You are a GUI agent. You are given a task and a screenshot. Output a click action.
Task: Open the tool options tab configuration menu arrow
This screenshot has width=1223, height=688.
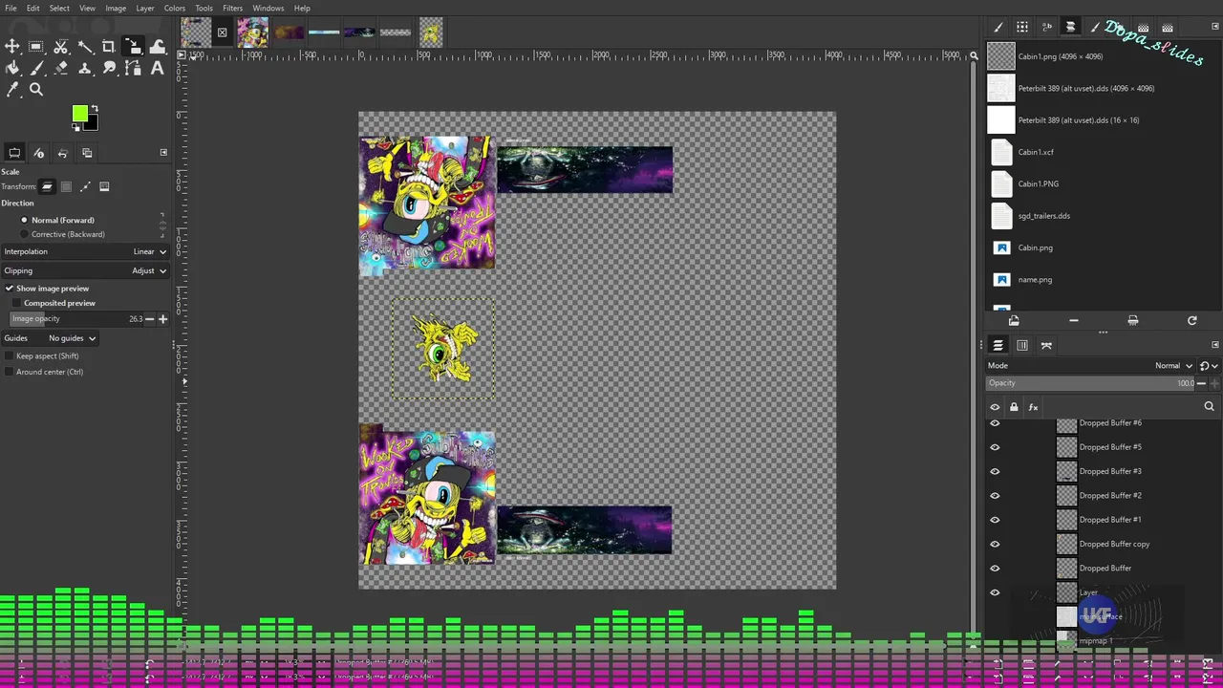[x=163, y=153]
